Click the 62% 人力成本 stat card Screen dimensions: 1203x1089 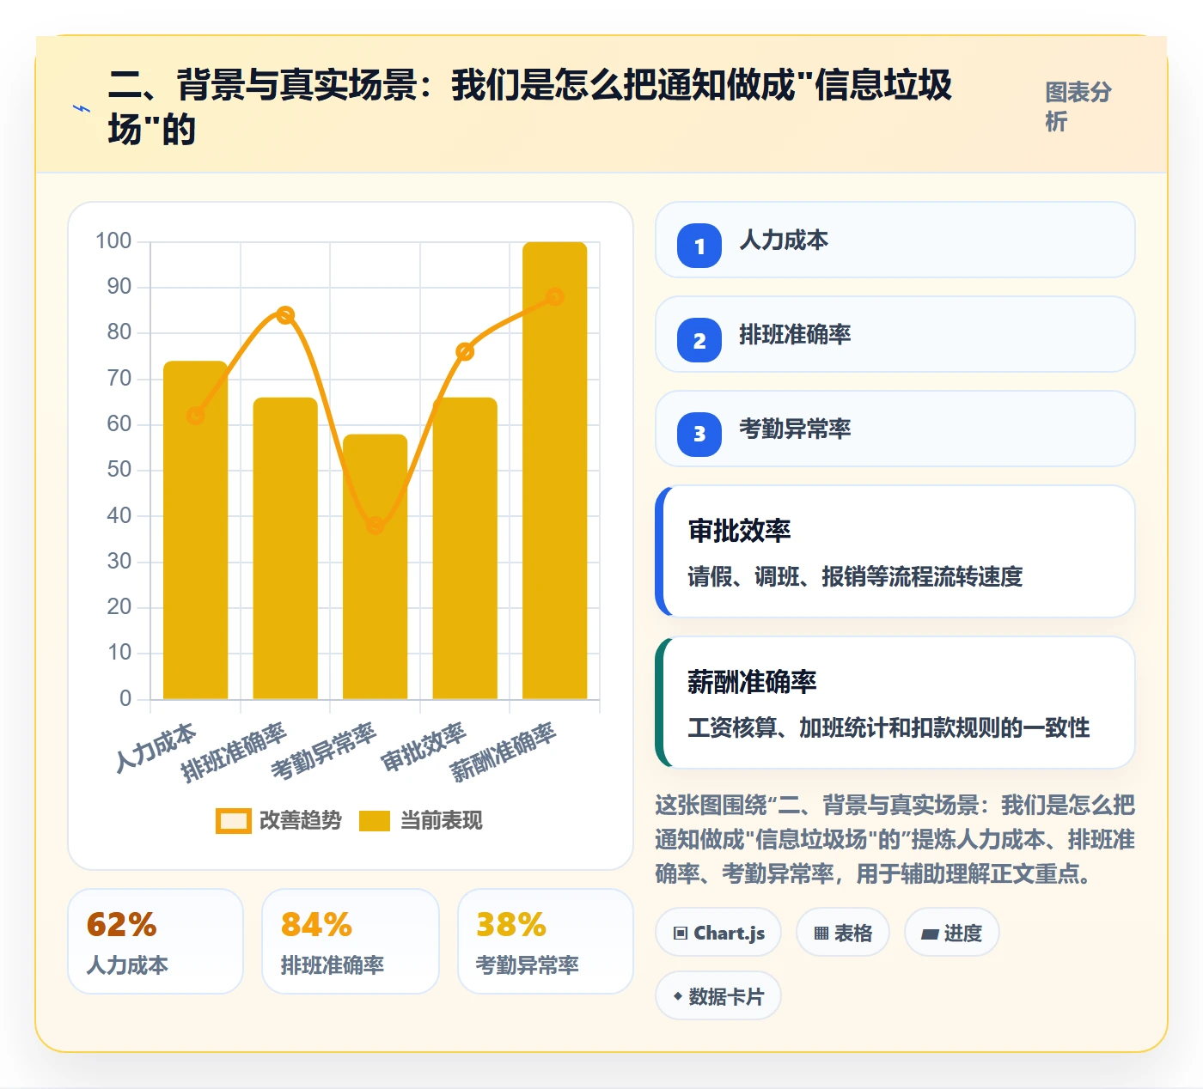coord(156,941)
